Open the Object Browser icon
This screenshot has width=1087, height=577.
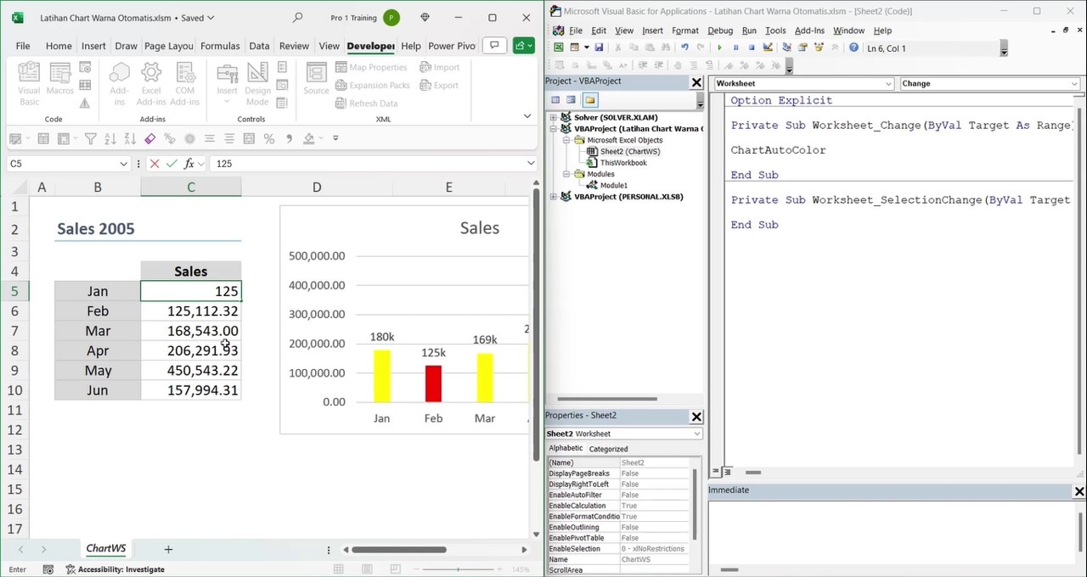coord(819,48)
